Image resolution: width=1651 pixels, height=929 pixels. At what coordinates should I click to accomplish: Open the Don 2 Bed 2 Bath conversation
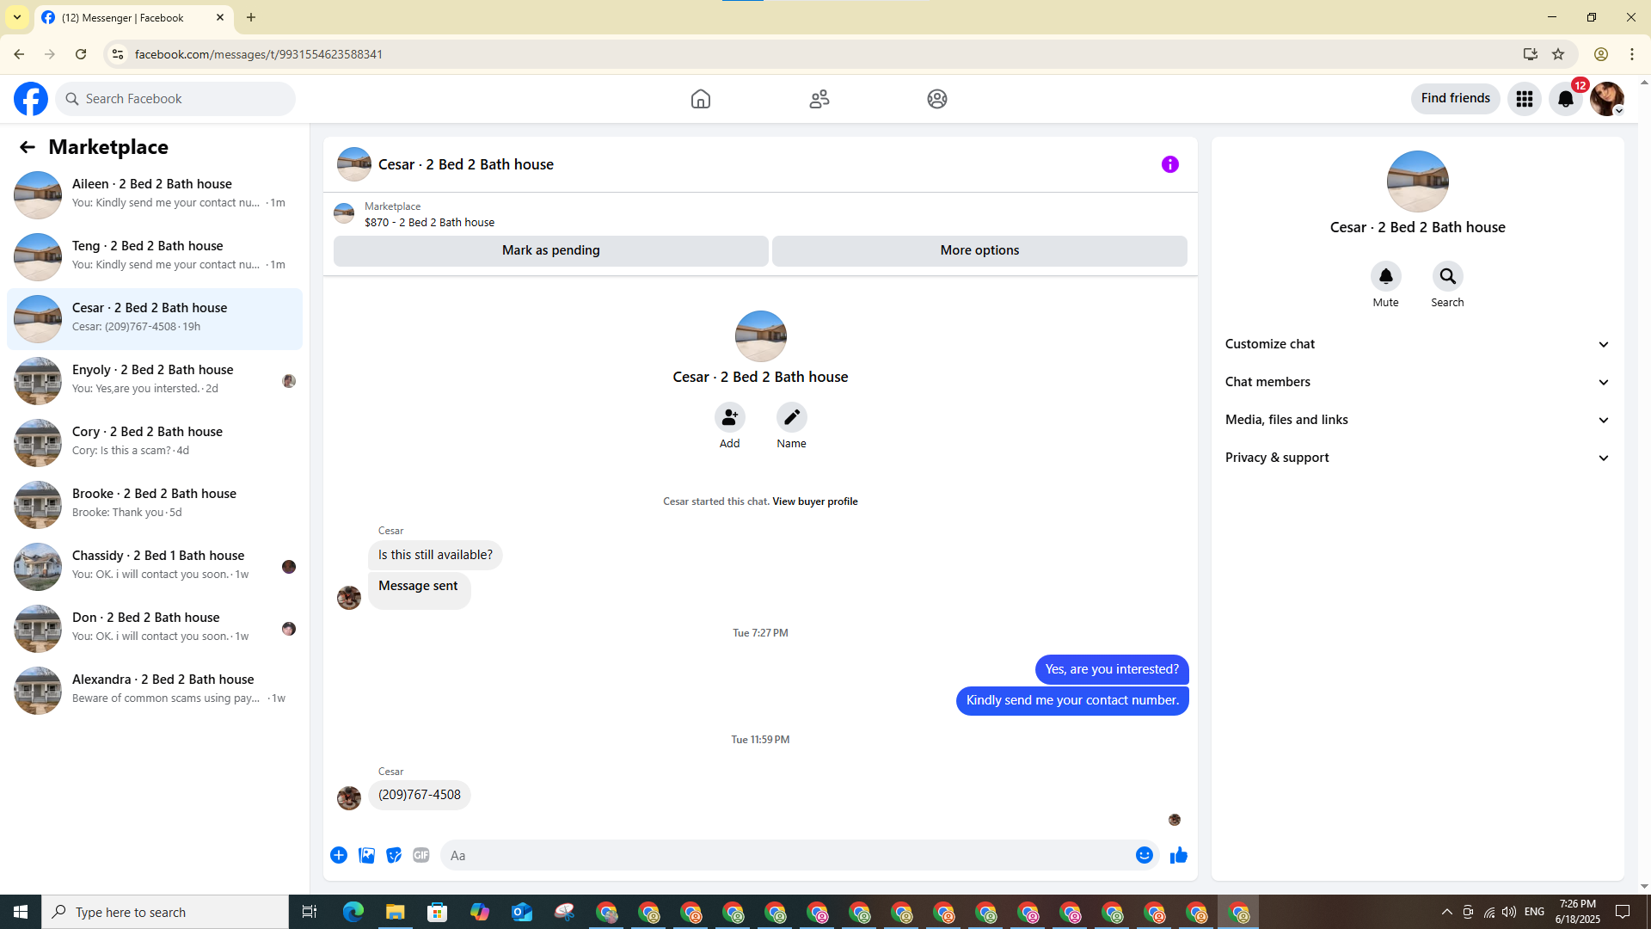click(155, 628)
